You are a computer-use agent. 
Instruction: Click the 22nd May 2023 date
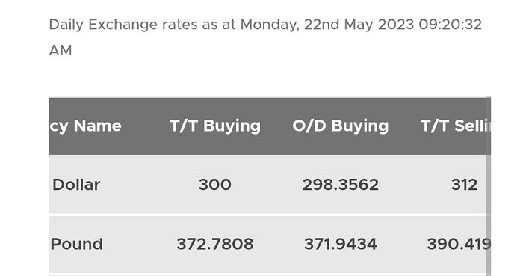pos(359,25)
